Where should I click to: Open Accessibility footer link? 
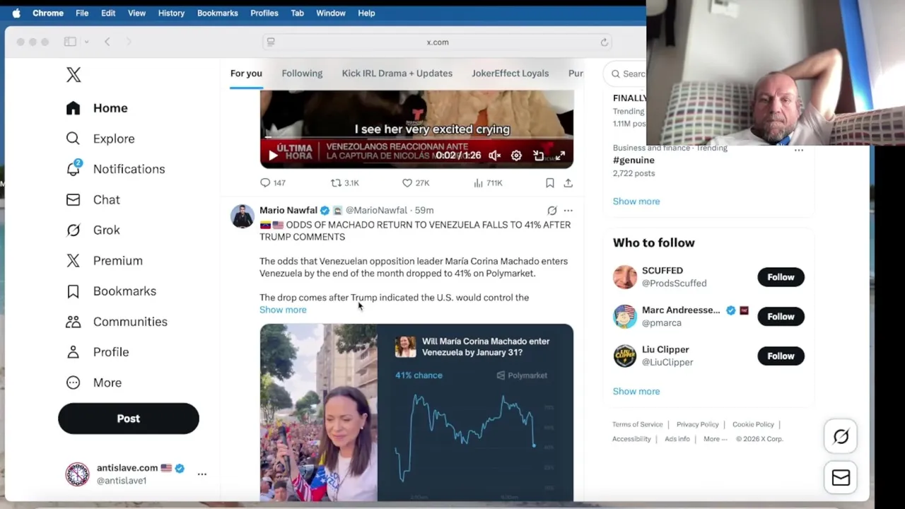(631, 439)
